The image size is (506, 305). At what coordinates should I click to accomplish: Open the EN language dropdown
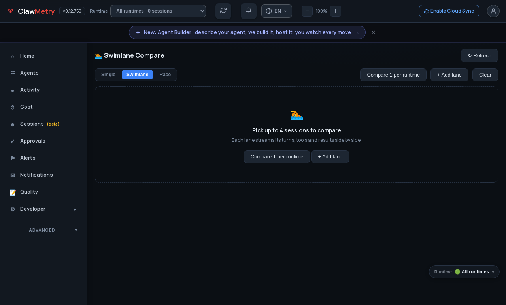(277, 11)
